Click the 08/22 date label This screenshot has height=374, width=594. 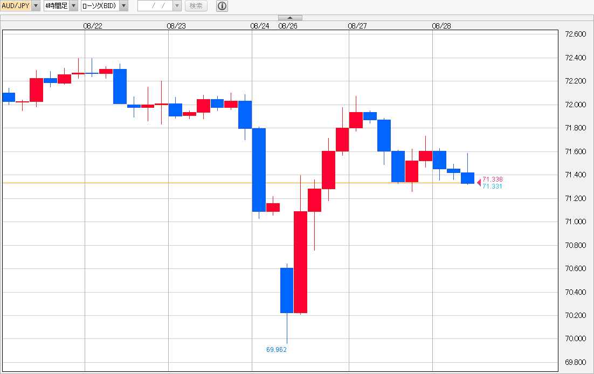pyautogui.click(x=93, y=26)
